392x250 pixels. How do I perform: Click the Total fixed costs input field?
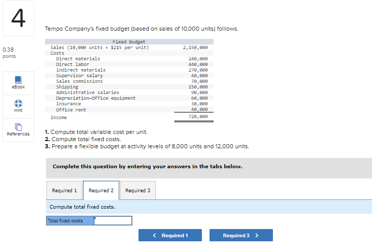(113, 221)
